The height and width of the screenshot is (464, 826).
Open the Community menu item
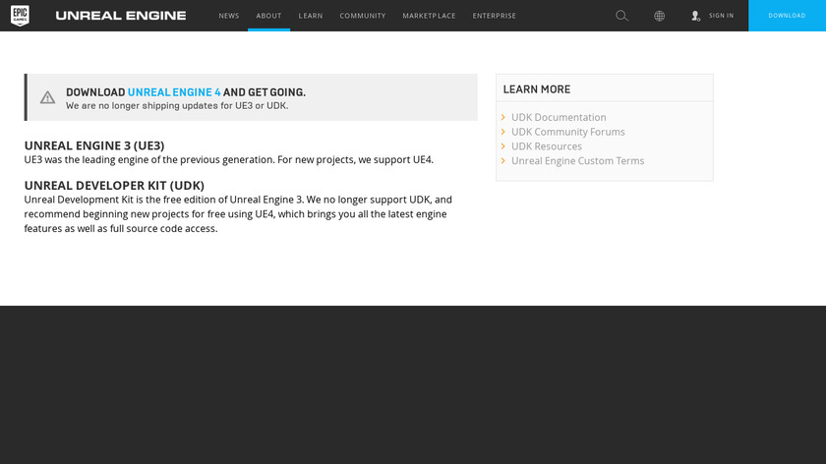(x=363, y=16)
